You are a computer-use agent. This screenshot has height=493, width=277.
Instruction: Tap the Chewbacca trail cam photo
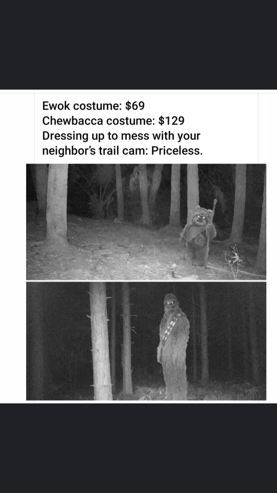(146, 341)
